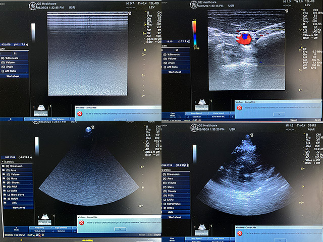The height and width of the screenshot is (242, 323).
Task: Expand PISA on the 1:35:23 PM screen
Action: [x=176, y=196]
